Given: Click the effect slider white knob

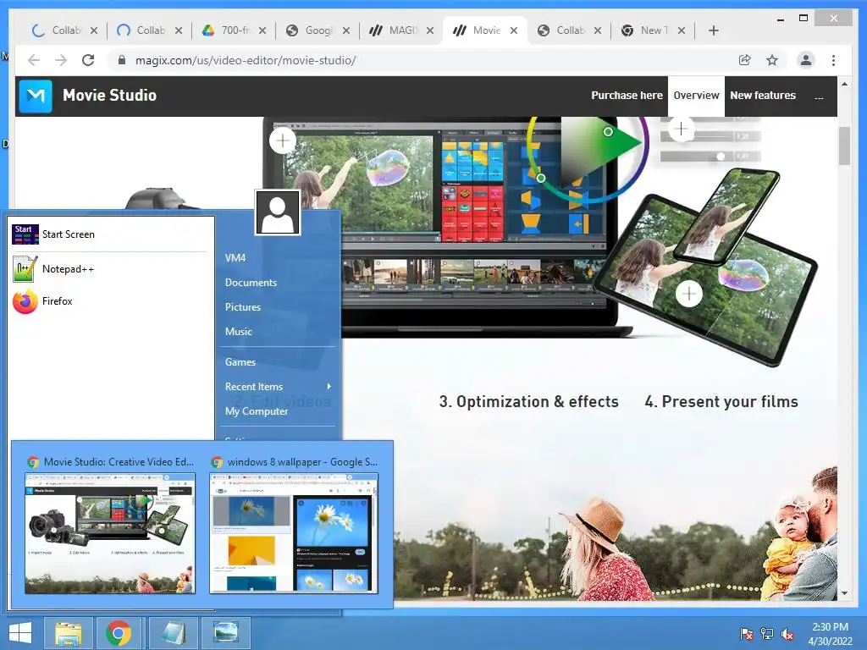Looking at the screenshot, I should [x=721, y=157].
